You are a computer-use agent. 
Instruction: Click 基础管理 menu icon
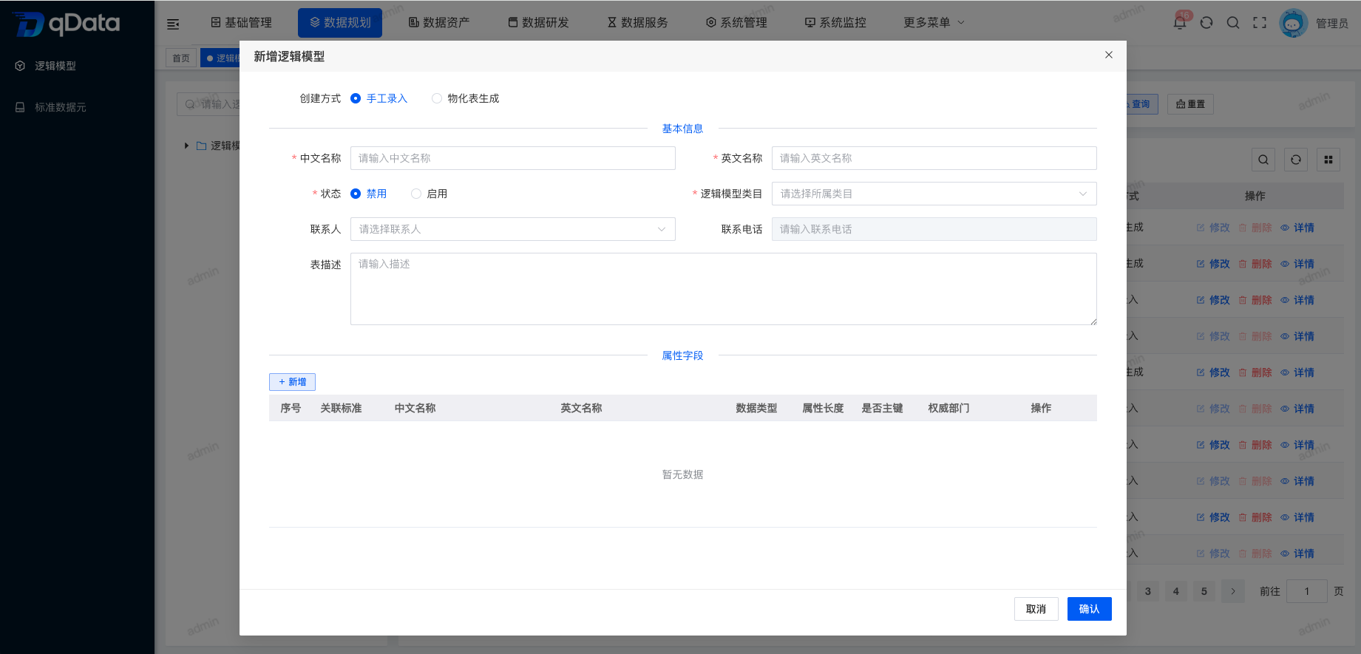(x=216, y=22)
